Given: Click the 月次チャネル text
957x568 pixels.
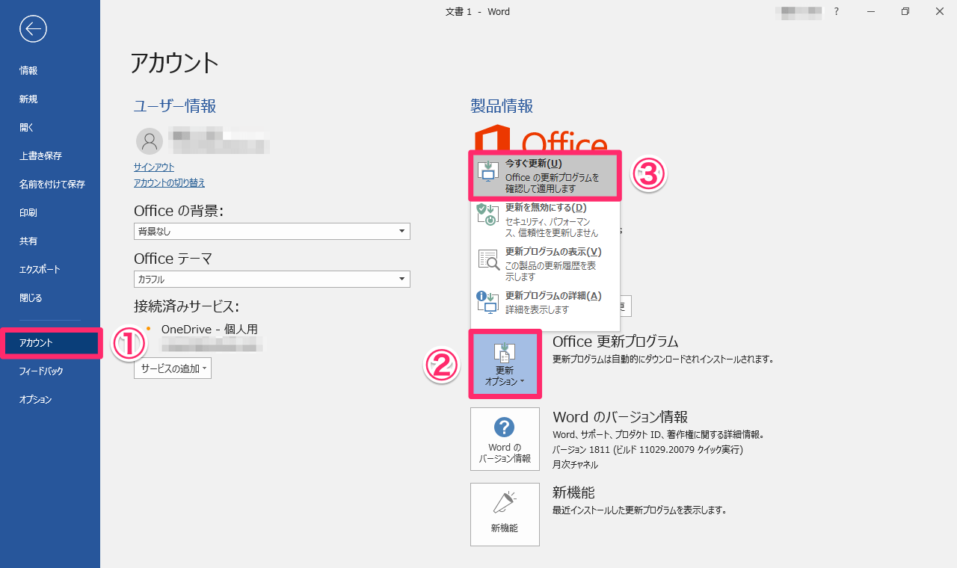Looking at the screenshot, I should [x=575, y=465].
